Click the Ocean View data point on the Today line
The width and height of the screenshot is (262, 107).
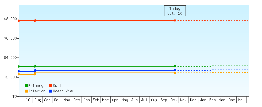(x=175, y=70)
